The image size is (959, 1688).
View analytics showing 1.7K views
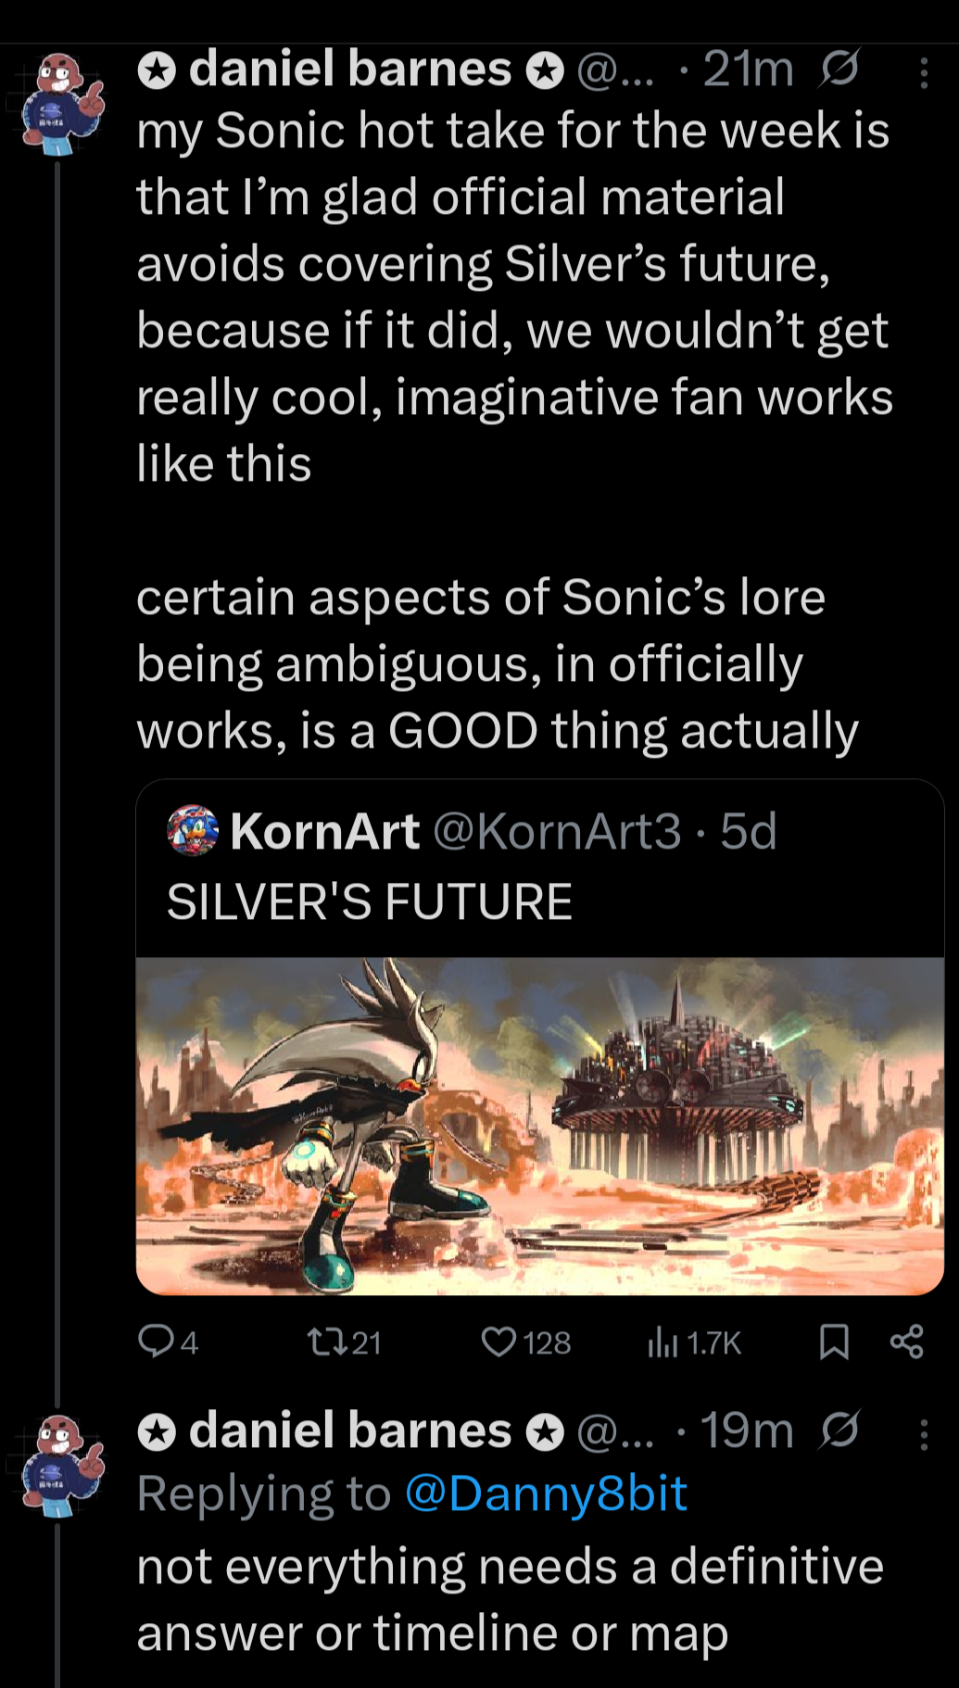tap(663, 1342)
